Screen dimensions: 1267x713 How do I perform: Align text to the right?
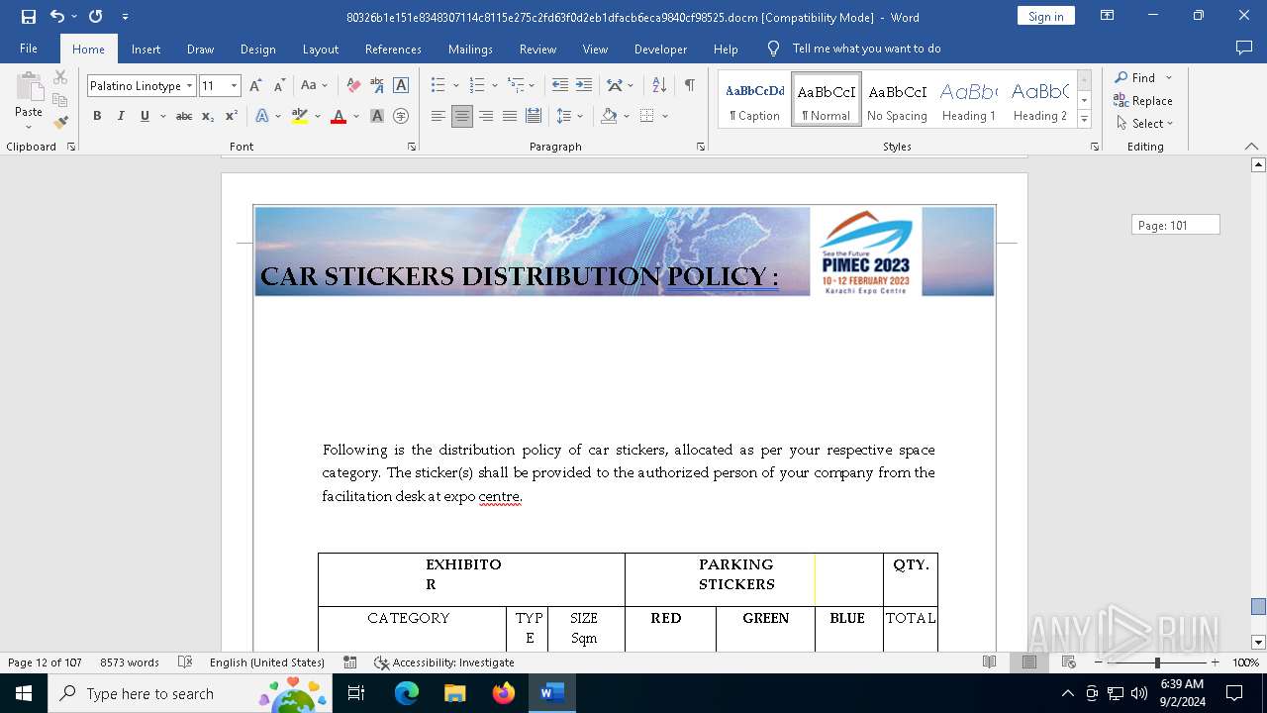click(486, 116)
